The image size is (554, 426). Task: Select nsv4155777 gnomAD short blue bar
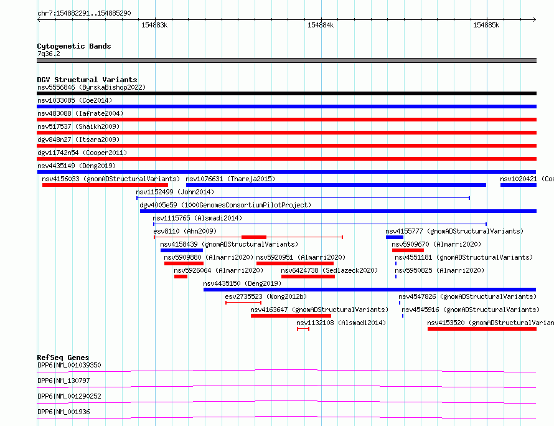(395, 237)
